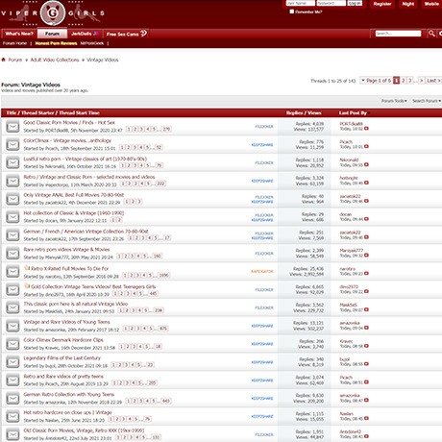Click the User Name input field
The height and width of the screenshot is (442, 442).
[300, 3]
